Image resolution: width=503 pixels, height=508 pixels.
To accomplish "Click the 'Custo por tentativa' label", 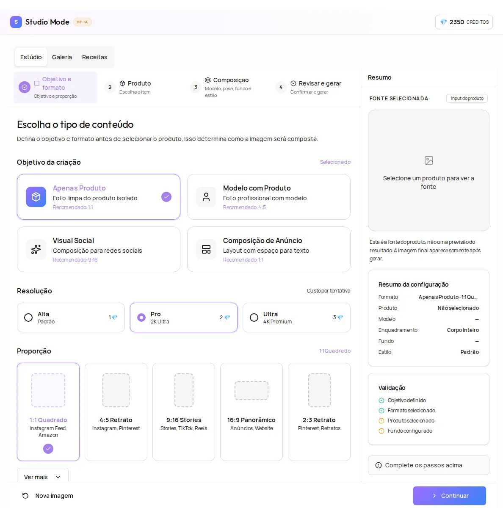I will [x=329, y=291].
